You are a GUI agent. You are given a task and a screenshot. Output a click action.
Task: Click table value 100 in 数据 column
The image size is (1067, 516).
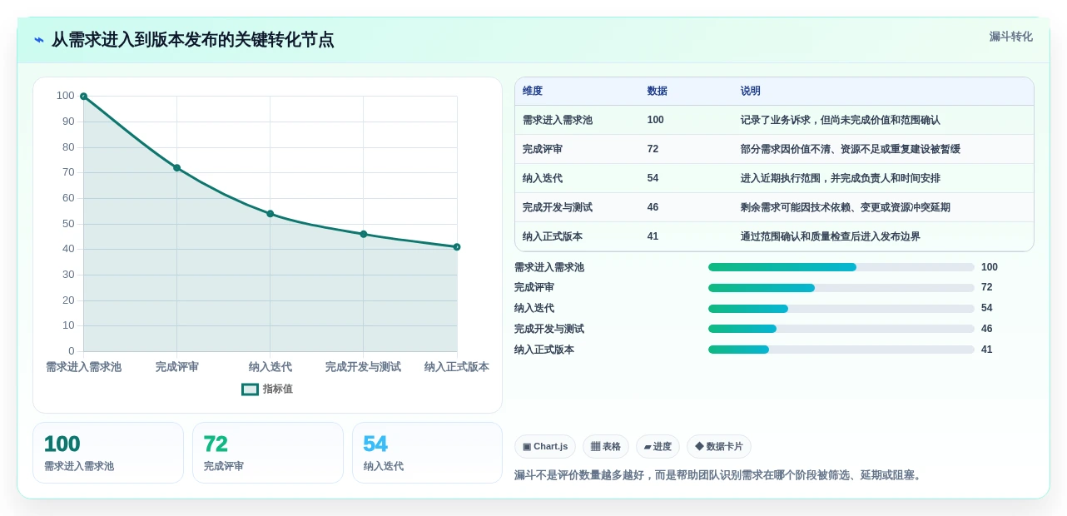tap(655, 120)
